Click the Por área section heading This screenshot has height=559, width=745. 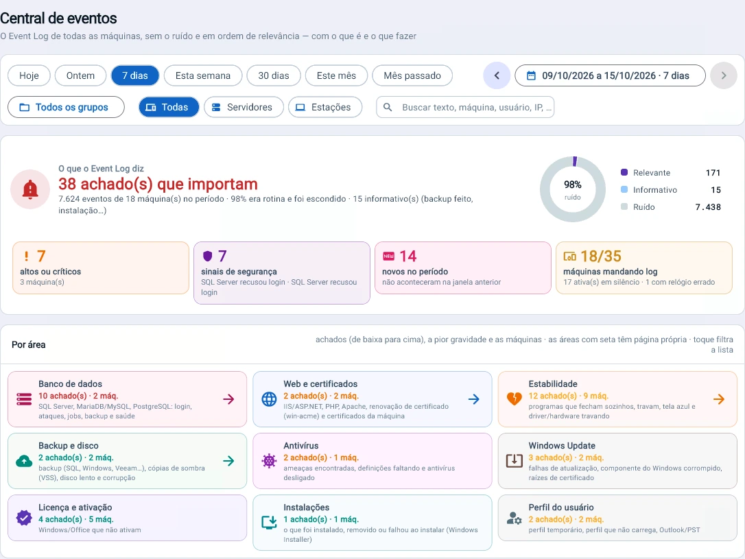pos(29,344)
